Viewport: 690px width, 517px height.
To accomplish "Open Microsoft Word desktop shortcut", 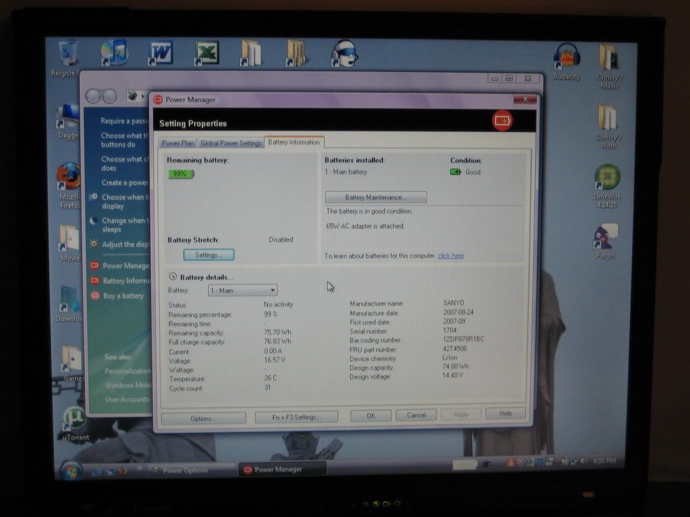I will click(160, 53).
